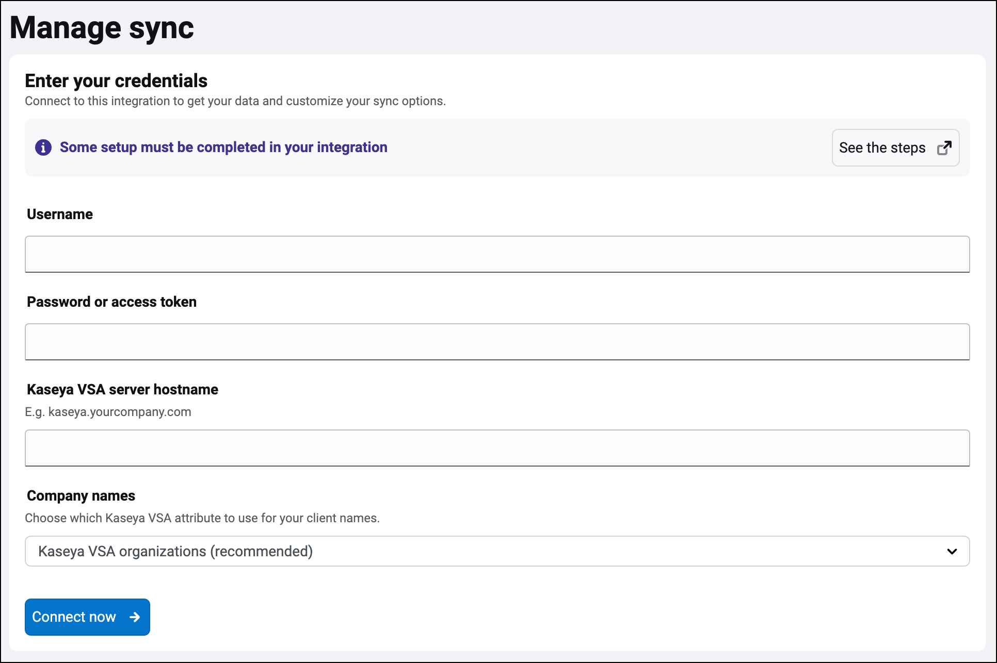Click the 'Company names' label
Viewport: 997px width, 663px height.
pyautogui.click(x=81, y=496)
